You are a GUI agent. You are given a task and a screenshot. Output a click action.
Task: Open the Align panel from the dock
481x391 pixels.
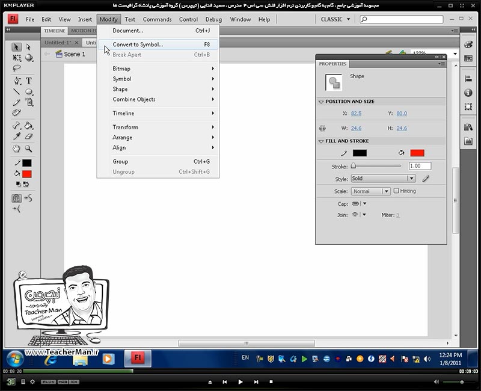468,79
